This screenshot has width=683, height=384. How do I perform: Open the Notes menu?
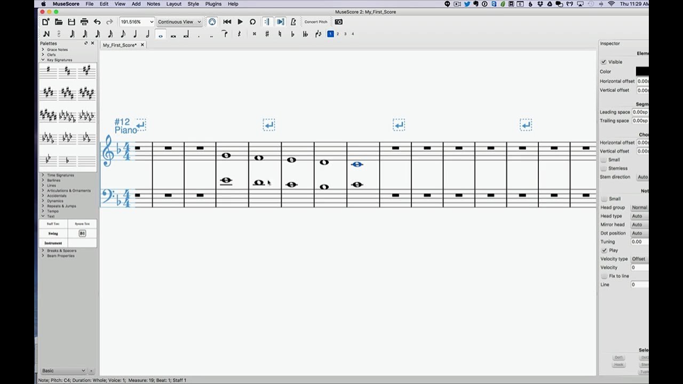[153, 4]
